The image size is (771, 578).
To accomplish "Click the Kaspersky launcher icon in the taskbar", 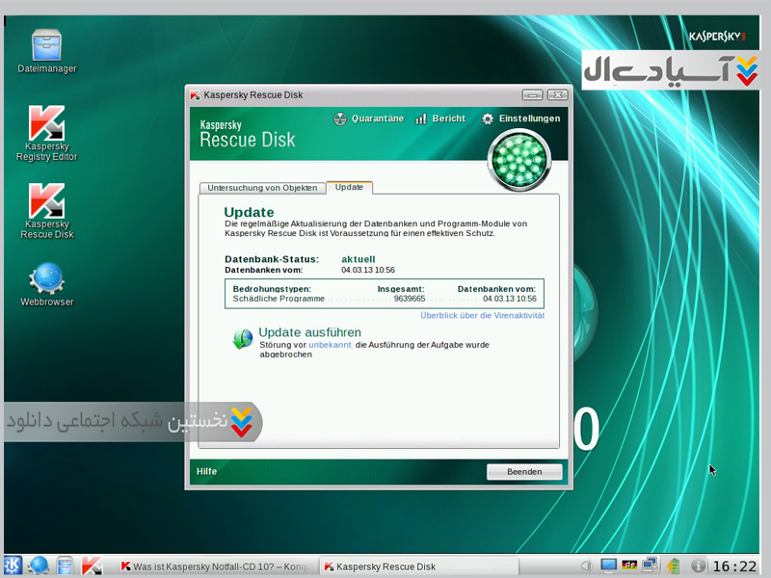I will click(92, 565).
